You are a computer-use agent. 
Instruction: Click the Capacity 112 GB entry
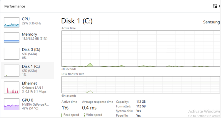(x=141, y=102)
